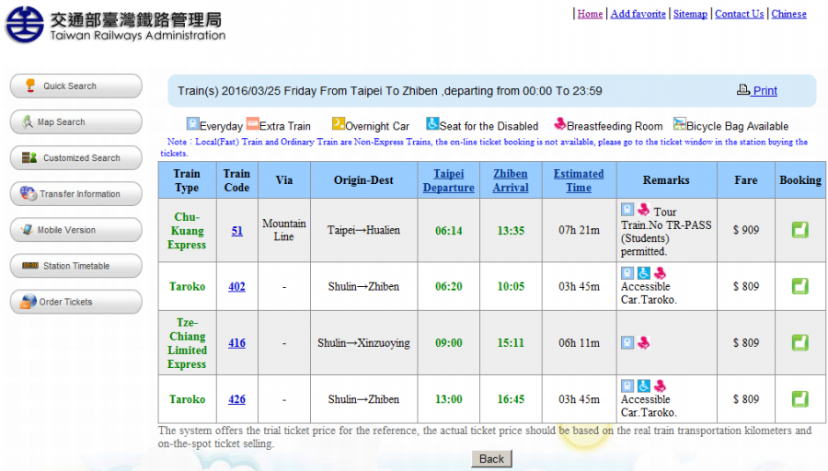
Task: Click the Add favorite link
Action: click(x=638, y=14)
